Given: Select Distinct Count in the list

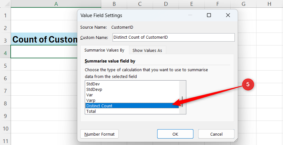Looking at the screenshot, I should point(132,106).
